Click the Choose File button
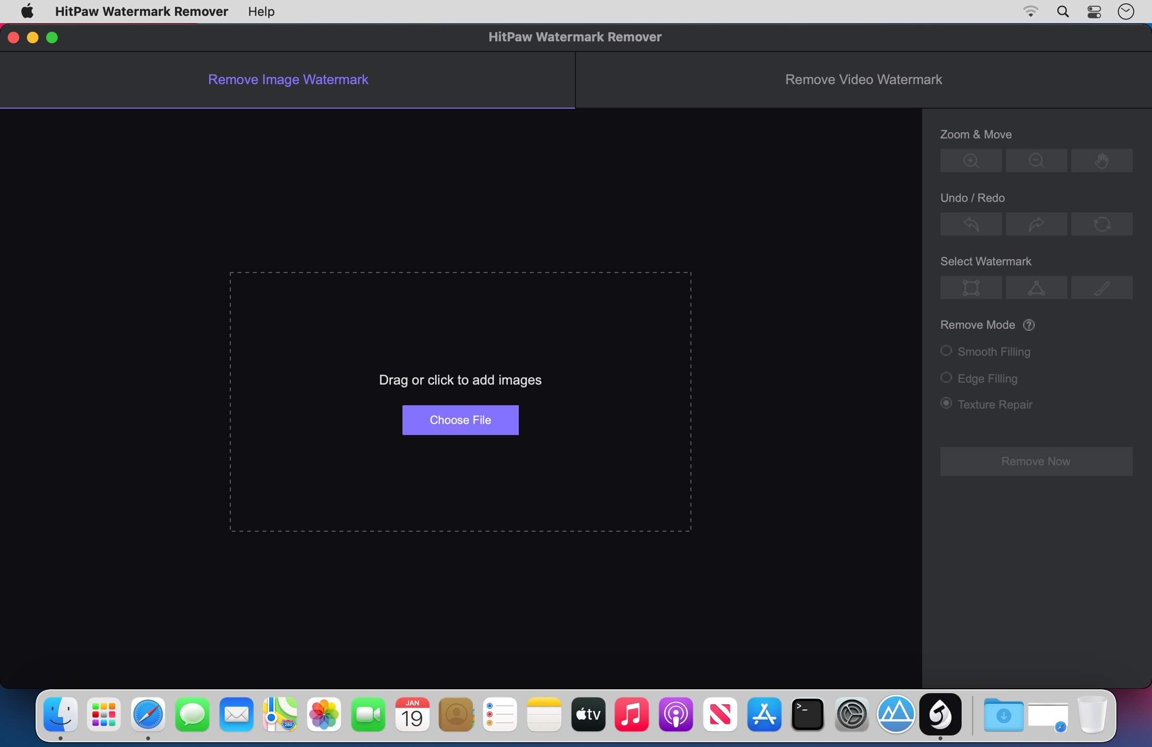The height and width of the screenshot is (747, 1152). [x=460, y=420]
